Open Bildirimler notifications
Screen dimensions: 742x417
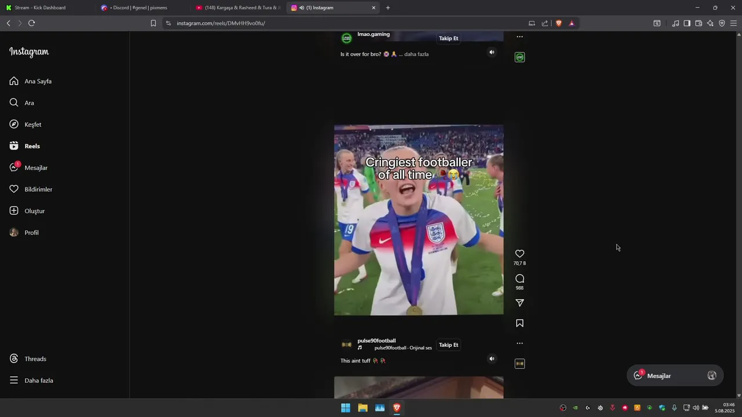[x=31, y=189]
